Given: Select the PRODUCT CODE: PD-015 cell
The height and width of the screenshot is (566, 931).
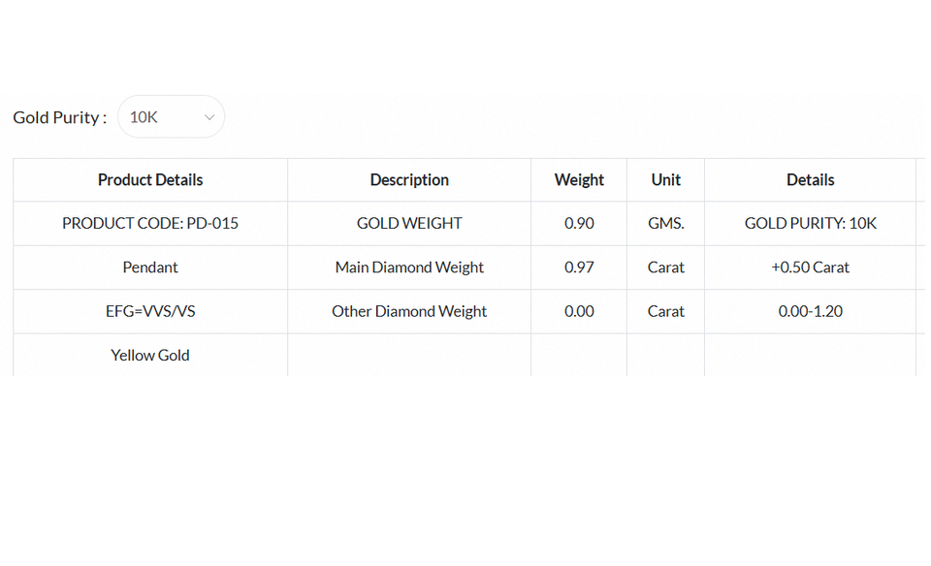Looking at the screenshot, I should (x=150, y=223).
